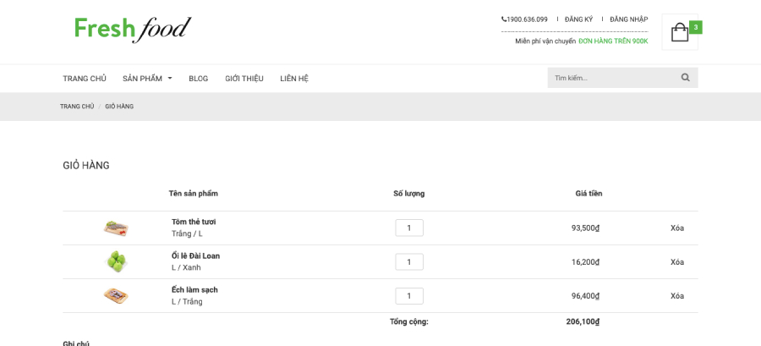The height and width of the screenshot is (346, 761).
Task: Open the Tôm thẻ tươi product thumbnail
Action: (116, 228)
